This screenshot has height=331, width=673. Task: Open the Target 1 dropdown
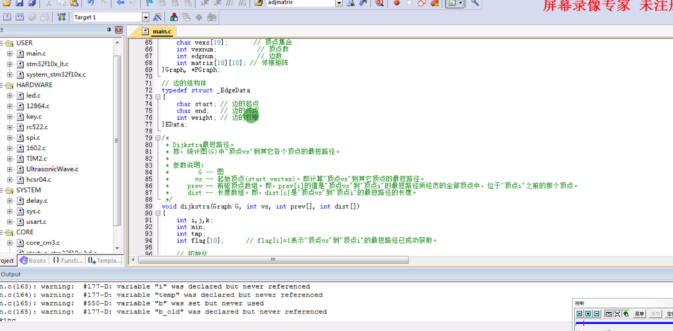146,17
